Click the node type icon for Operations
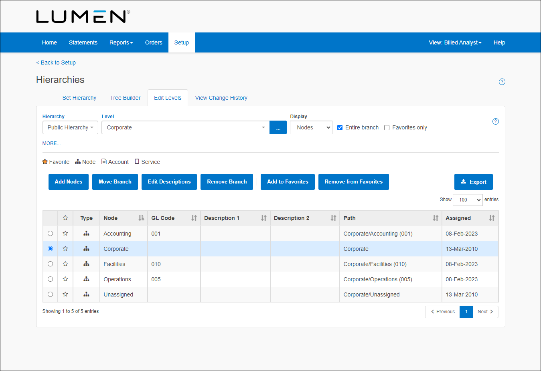This screenshot has height=371, width=541. (x=86, y=279)
